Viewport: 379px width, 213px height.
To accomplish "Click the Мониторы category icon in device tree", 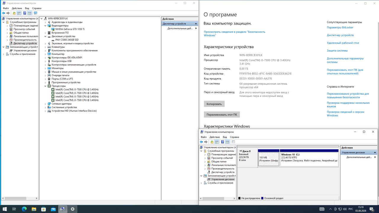I will tap(49, 68).
